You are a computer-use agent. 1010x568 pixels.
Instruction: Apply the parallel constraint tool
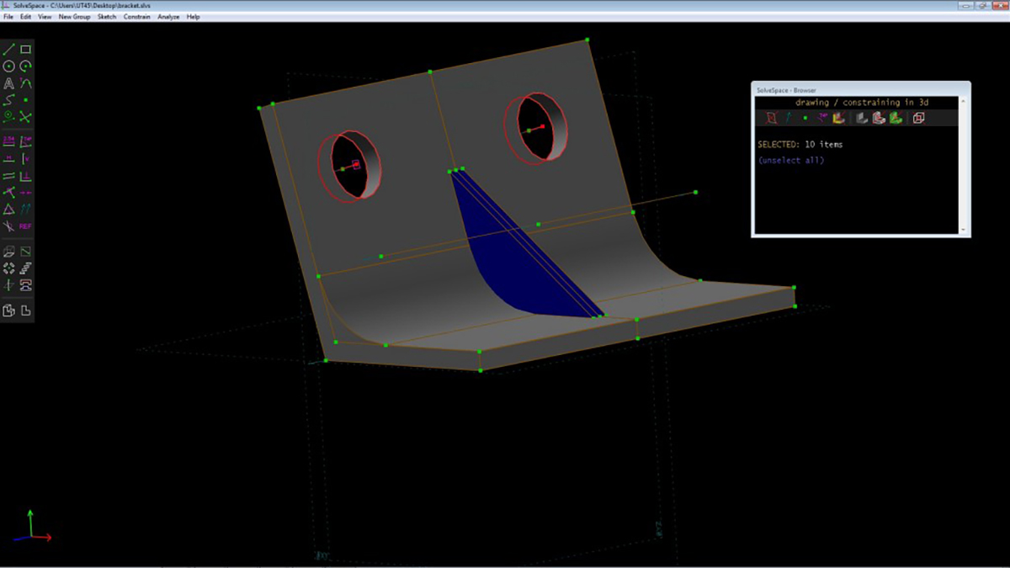[x=8, y=175]
